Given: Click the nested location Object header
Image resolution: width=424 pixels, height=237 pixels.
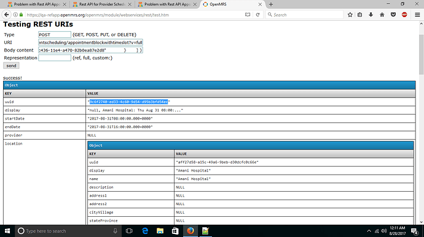Looking at the screenshot, I should 250,145.
